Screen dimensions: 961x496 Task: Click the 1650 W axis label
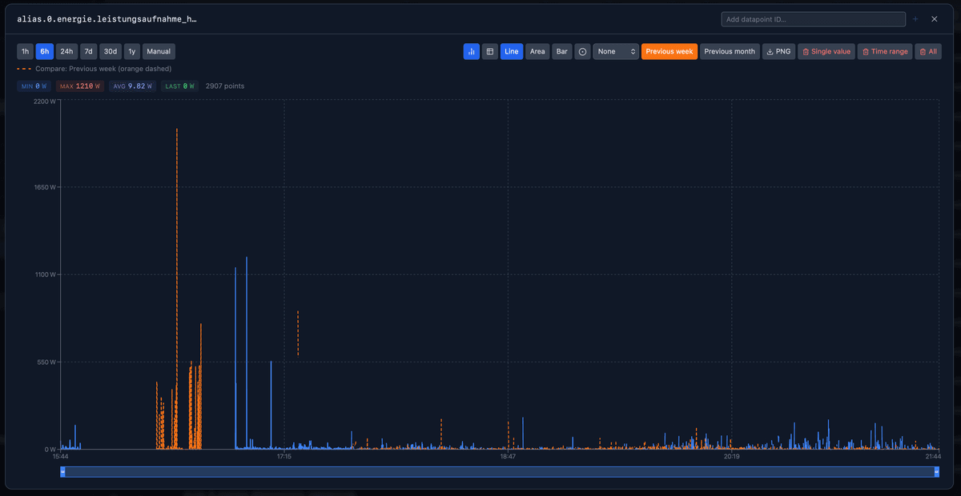click(45, 187)
